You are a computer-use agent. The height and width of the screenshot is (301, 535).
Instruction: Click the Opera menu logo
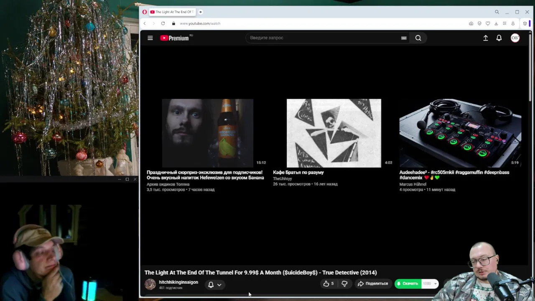[145, 12]
